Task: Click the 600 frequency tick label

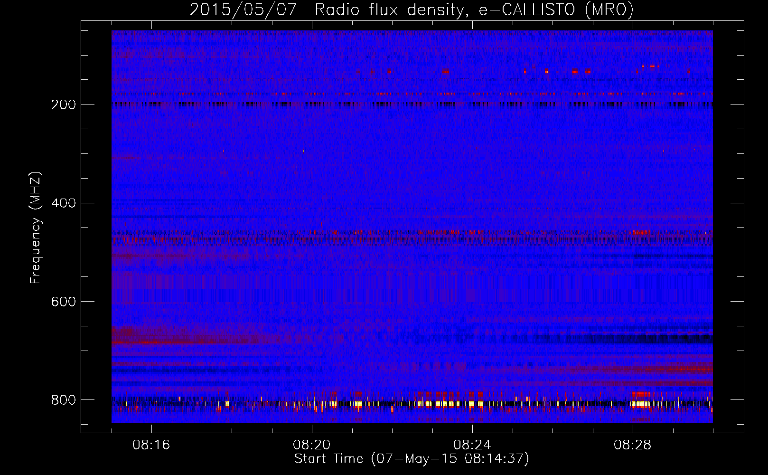Action: (63, 302)
